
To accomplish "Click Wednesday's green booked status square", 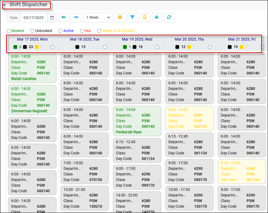I will pyautogui.click(x=125, y=47).
